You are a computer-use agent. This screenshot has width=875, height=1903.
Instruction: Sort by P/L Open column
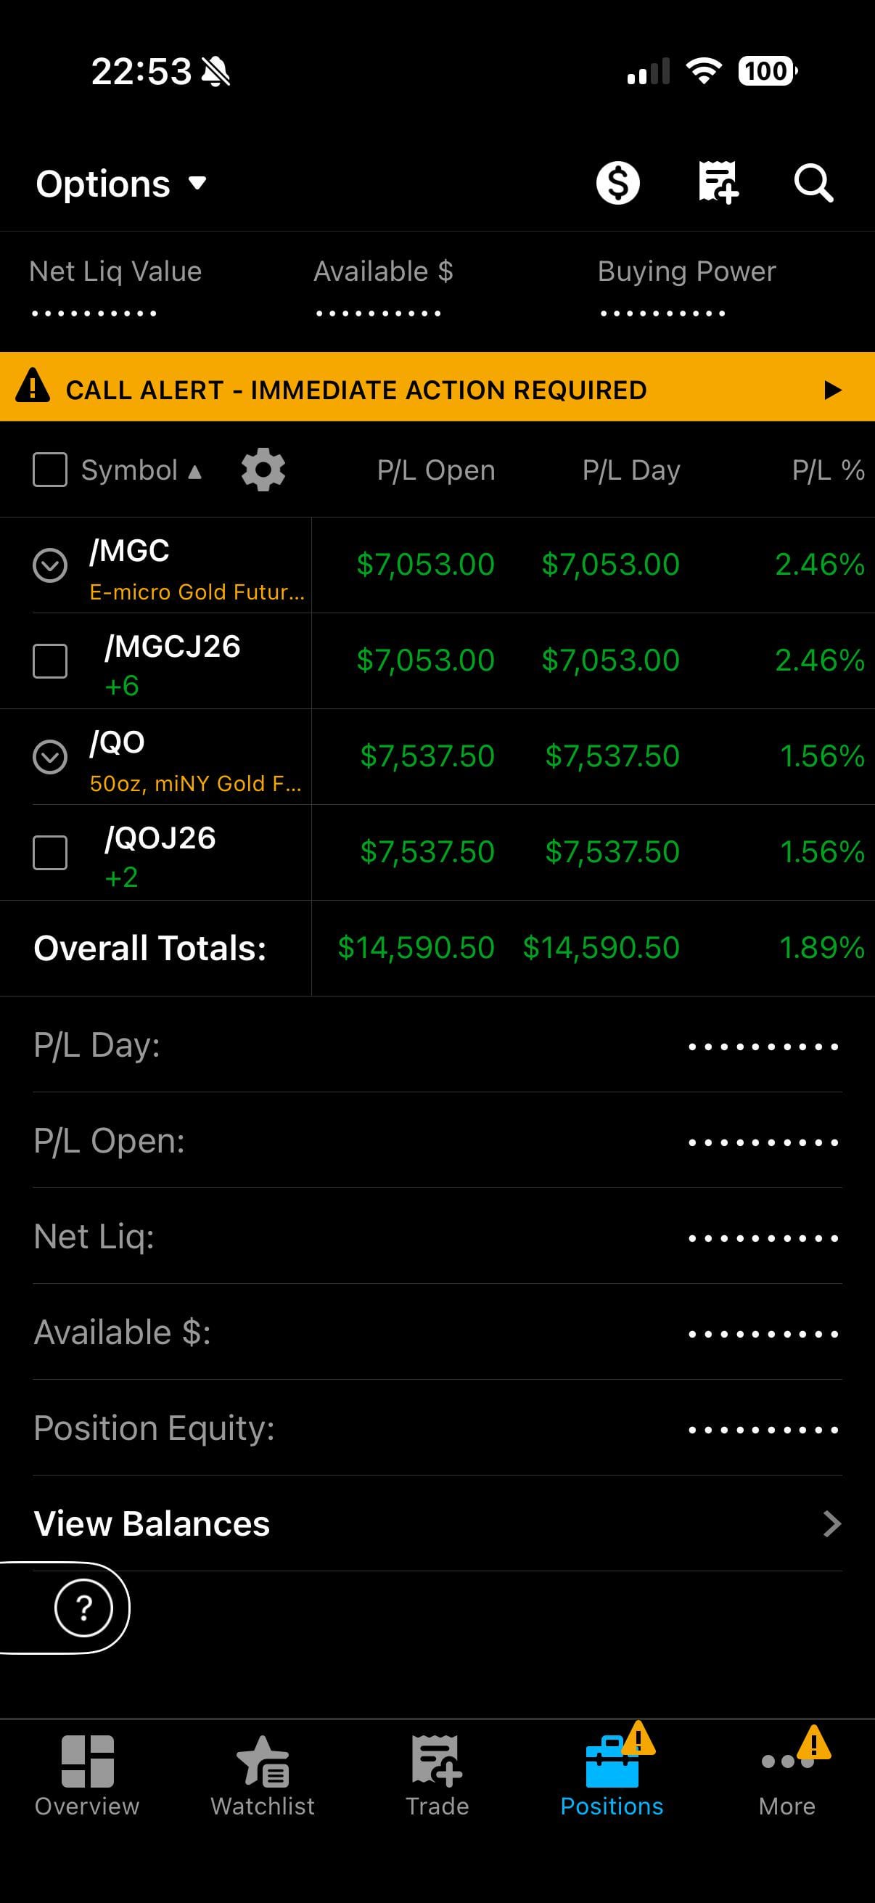(435, 470)
